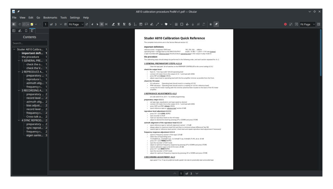Open the right Fit Page zoom dropdown
333x189 pixels.
click(x=307, y=24)
